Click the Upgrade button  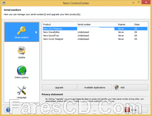[x=59, y=87]
